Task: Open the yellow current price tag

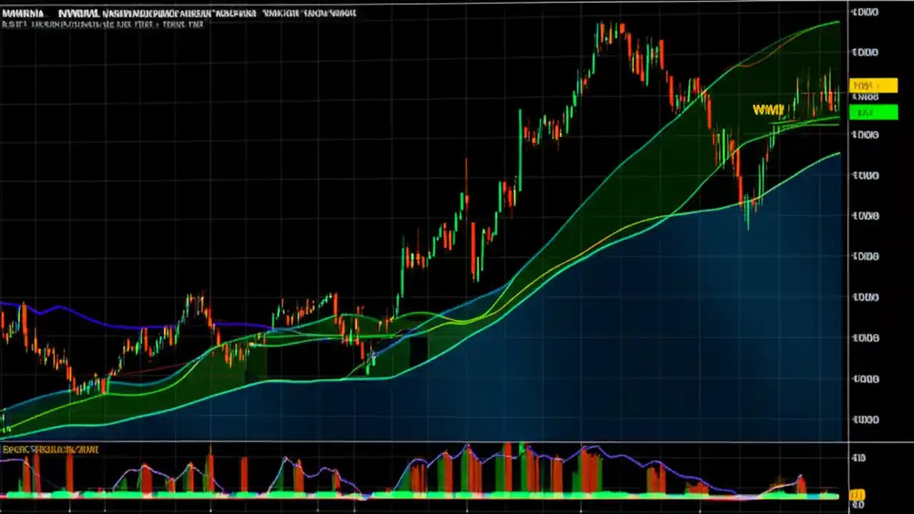Action: click(x=873, y=85)
